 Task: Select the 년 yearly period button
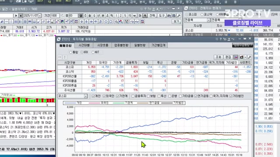(98, 16)
